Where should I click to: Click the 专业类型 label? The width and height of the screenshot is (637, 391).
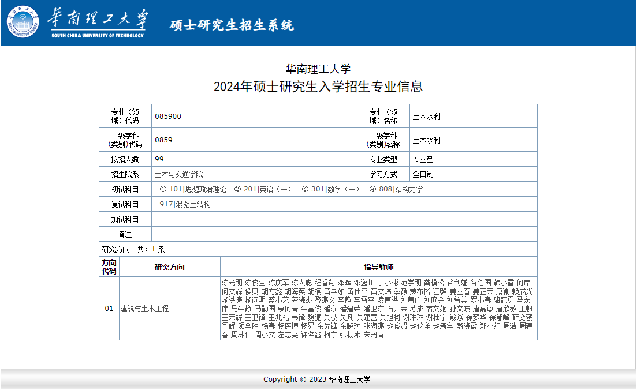pyautogui.click(x=383, y=159)
